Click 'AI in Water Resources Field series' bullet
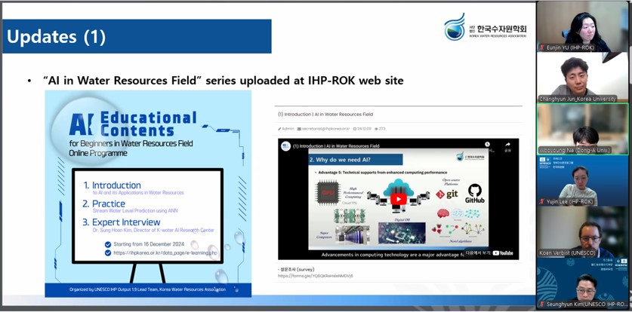This screenshot has width=632, height=312. [223, 81]
